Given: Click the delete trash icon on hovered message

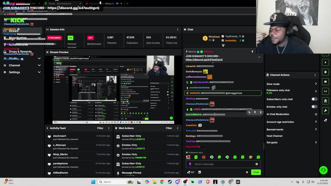Looking at the screenshot, I should coord(261,112).
